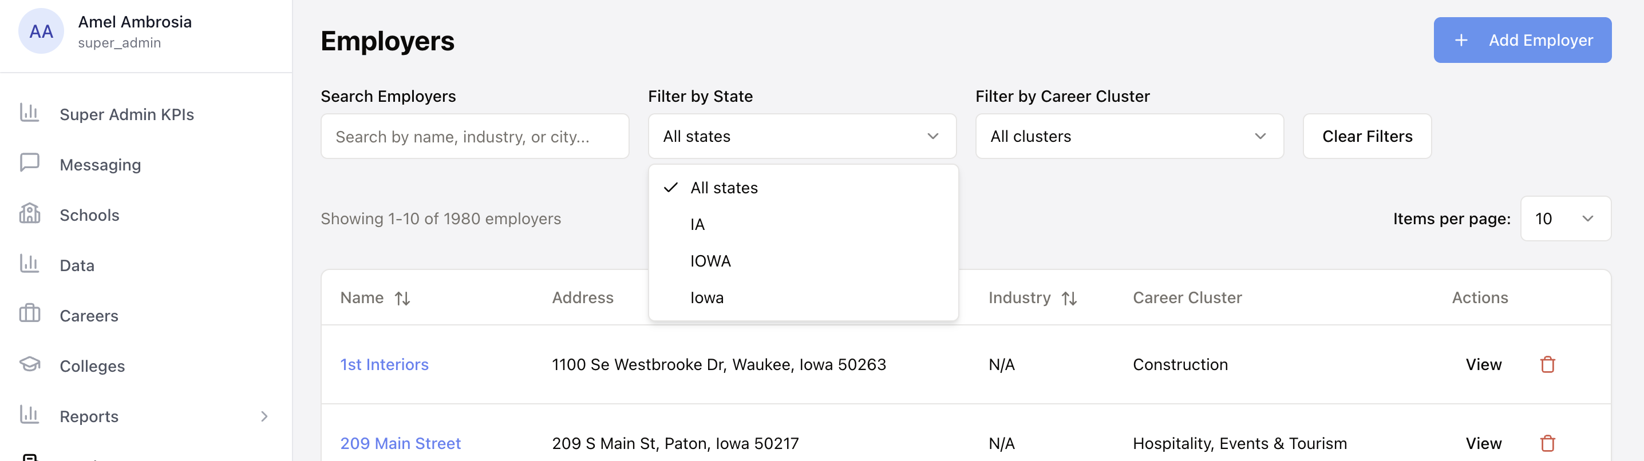Click the Colleges graduation cap icon

29,365
